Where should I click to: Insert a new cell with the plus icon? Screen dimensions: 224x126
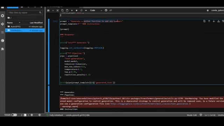(53, 10)
